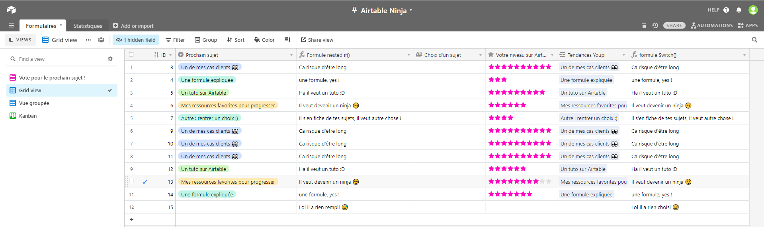Screen dimensions: 764x227
Task: Click the SHARE button
Action: [x=674, y=25]
